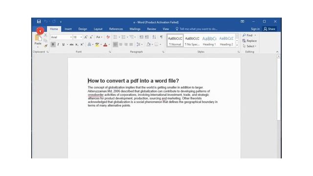The height and width of the screenshot is (176, 313).
Task: Click Find in Editing group
Action: coord(247,35)
